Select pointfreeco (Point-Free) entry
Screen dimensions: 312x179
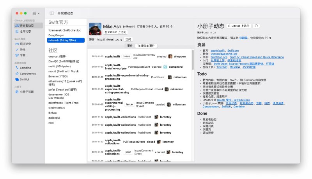click(x=66, y=103)
